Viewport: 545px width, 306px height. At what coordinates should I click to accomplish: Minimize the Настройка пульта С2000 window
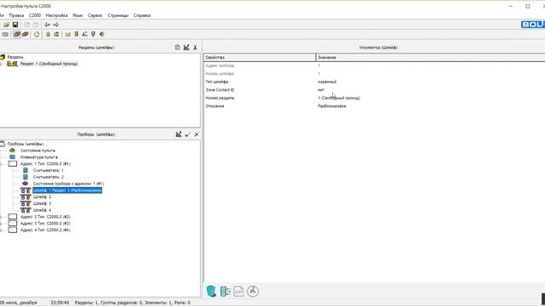point(511,6)
